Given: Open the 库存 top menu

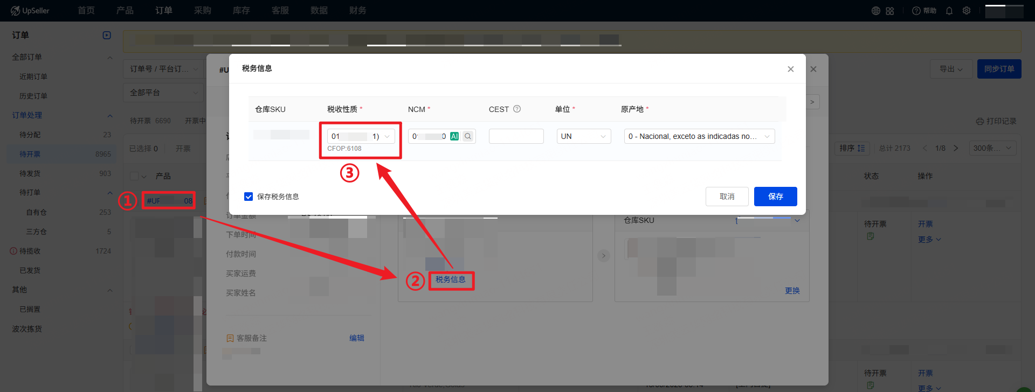Looking at the screenshot, I should (x=241, y=11).
